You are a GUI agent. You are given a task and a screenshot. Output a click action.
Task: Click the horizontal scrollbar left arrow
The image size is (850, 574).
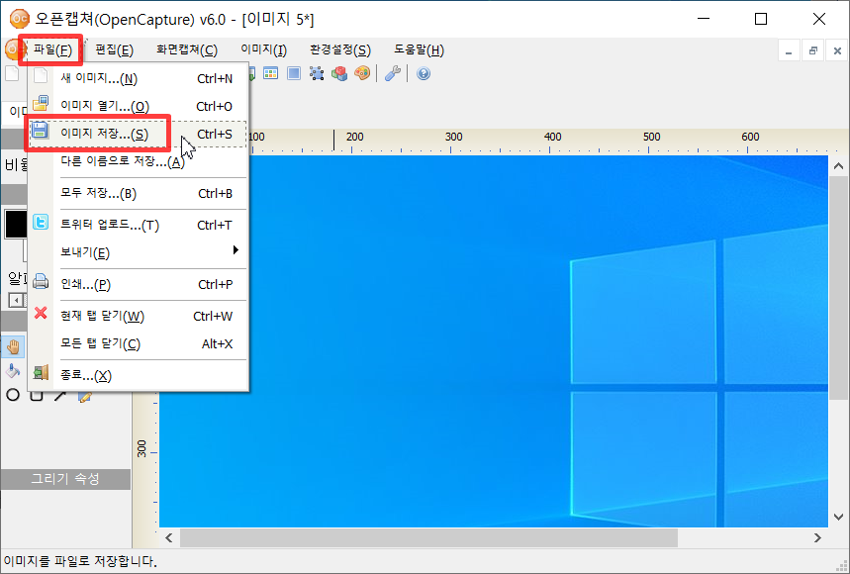[x=169, y=537]
